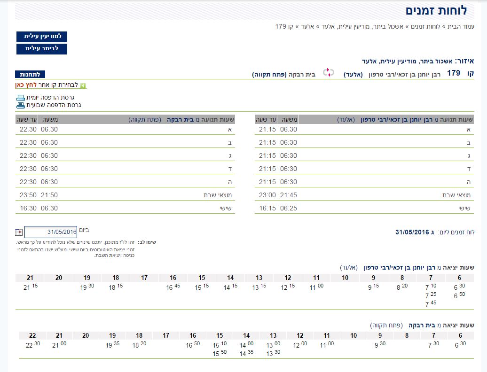The width and height of the screenshot is (487, 372).
Task: Click the 22:30 departure in bottom timetable
Action: 32,344
